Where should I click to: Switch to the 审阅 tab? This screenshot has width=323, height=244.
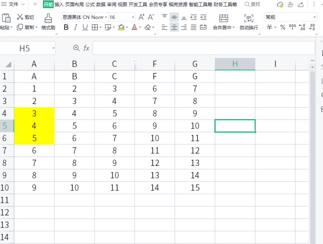112,4
